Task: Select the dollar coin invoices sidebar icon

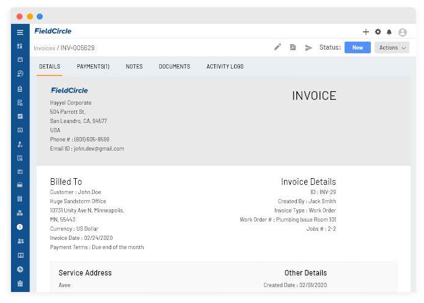Action: click(x=20, y=227)
